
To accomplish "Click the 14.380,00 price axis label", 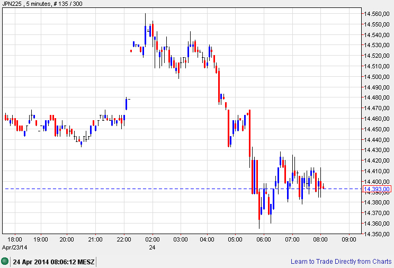I will [x=377, y=202].
